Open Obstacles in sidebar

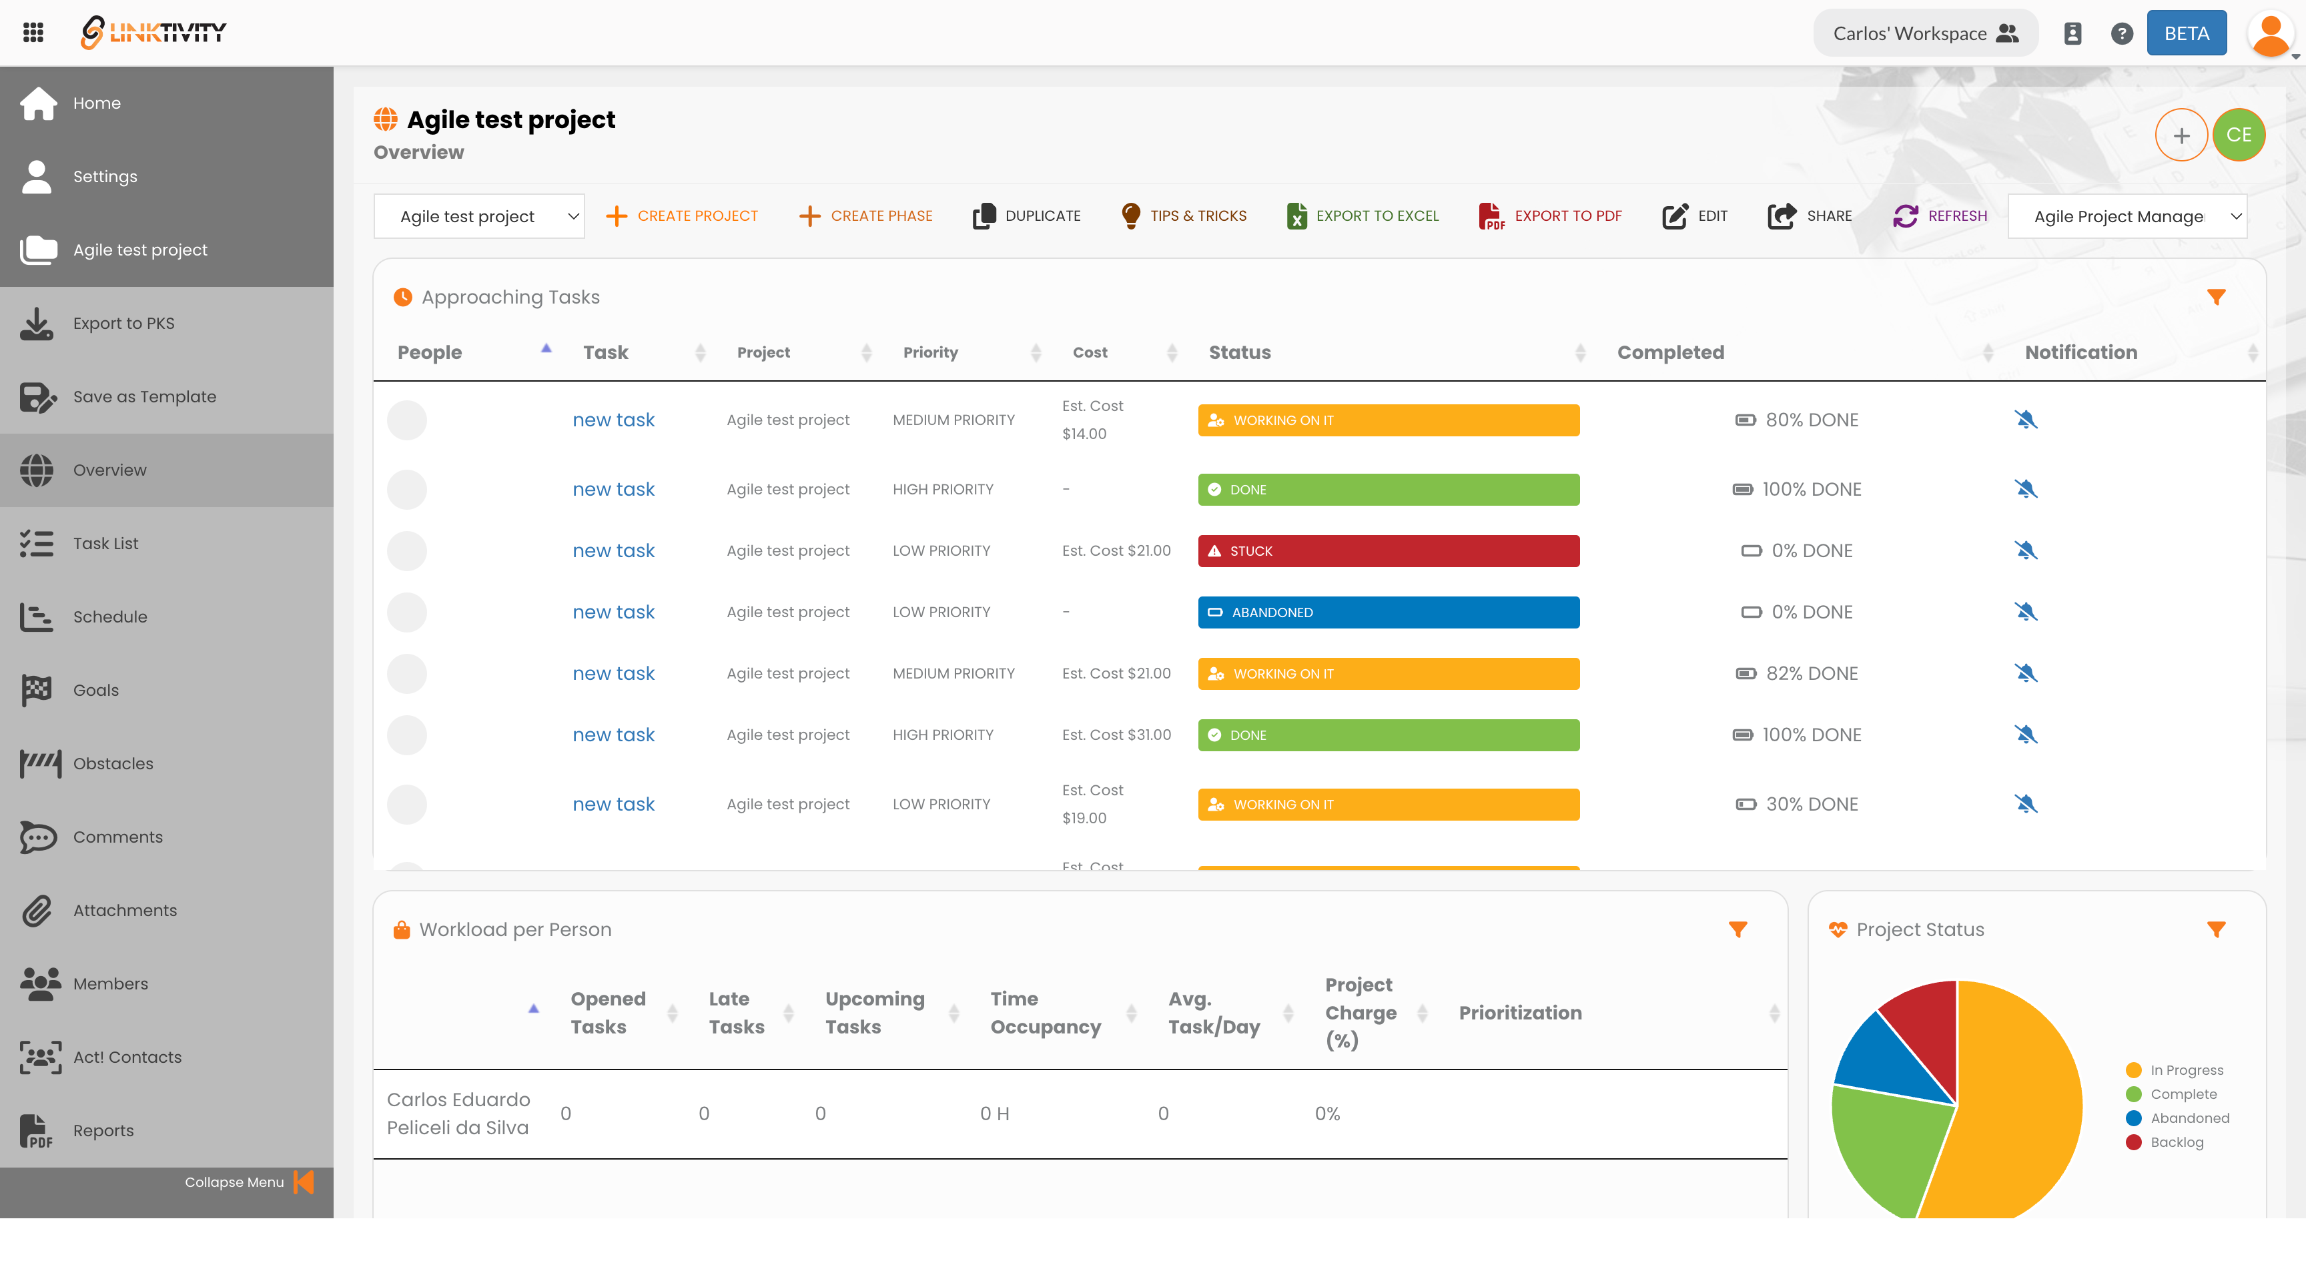[x=167, y=763]
